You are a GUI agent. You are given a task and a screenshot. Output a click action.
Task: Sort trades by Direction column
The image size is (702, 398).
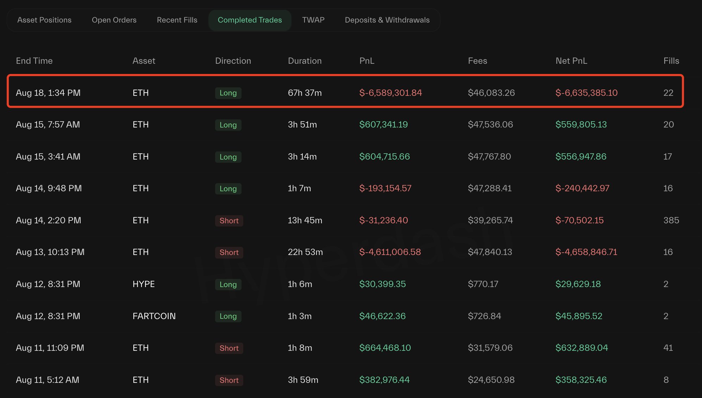[x=233, y=61]
